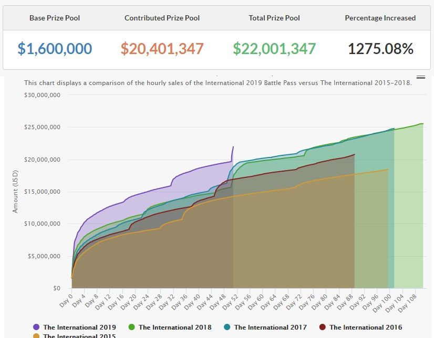Screen dimensions: 434x338
Task: Click the teal International 2017 legend dot
Action: coord(227,327)
